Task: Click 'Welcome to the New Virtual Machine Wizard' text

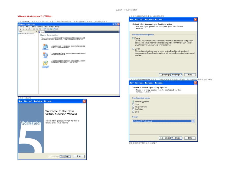Action: point(61,113)
